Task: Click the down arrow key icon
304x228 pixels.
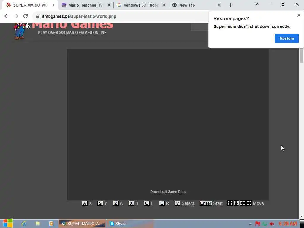Action: (x=236, y=203)
